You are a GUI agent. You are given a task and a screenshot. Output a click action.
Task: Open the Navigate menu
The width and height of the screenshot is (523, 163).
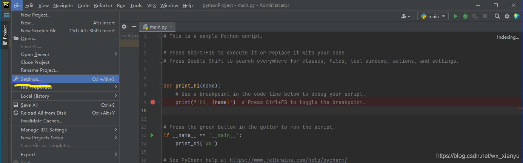tap(63, 5)
